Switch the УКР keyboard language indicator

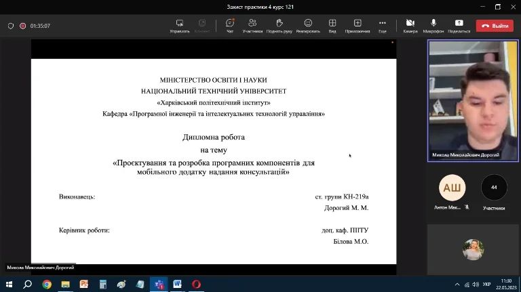click(x=487, y=285)
